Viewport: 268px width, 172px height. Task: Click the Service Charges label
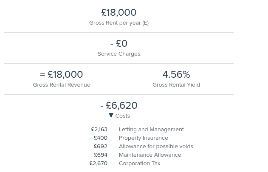[x=119, y=54]
